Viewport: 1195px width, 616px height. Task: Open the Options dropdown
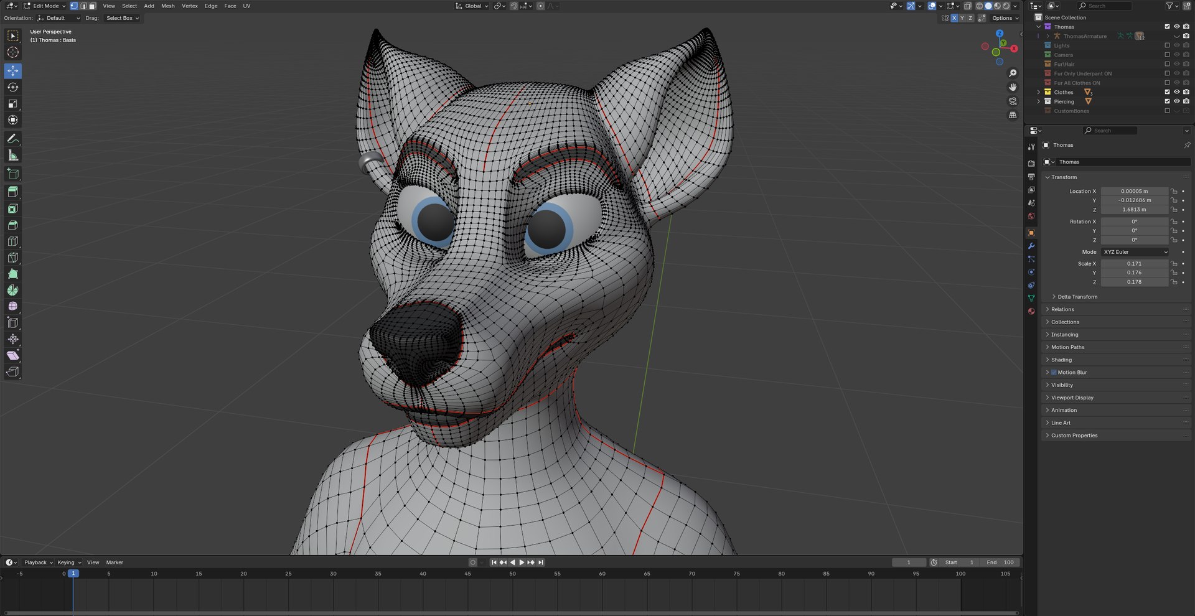[x=1005, y=18]
